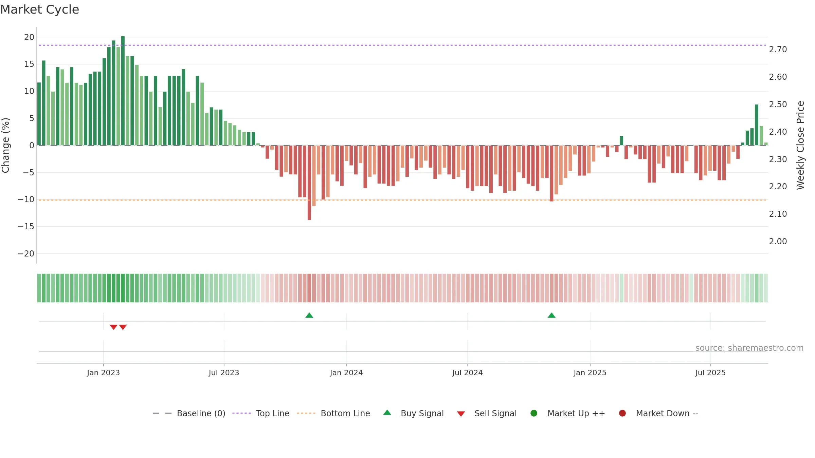Click the tall green bar near the right edge

[x=757, y=125]
